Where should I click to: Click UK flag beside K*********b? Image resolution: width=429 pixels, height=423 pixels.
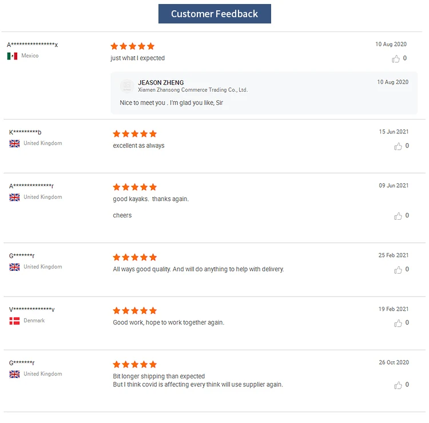point(14,144)
